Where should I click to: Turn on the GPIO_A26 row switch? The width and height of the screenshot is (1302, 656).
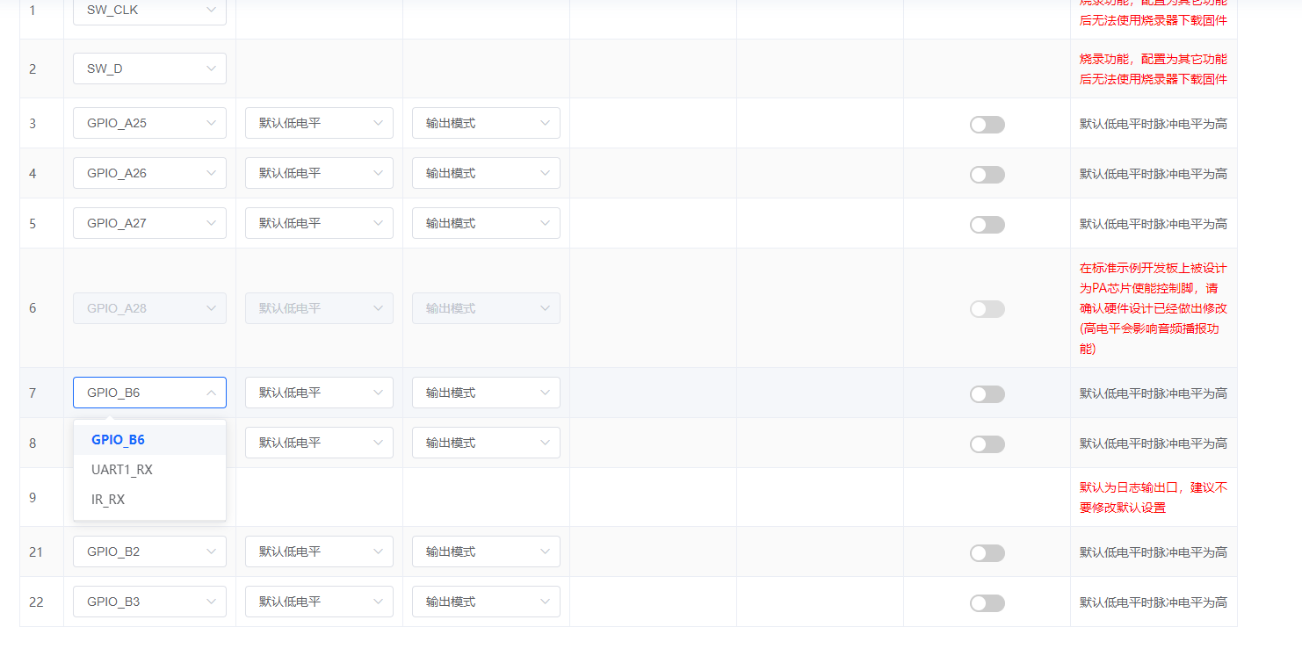pos(987,174)
